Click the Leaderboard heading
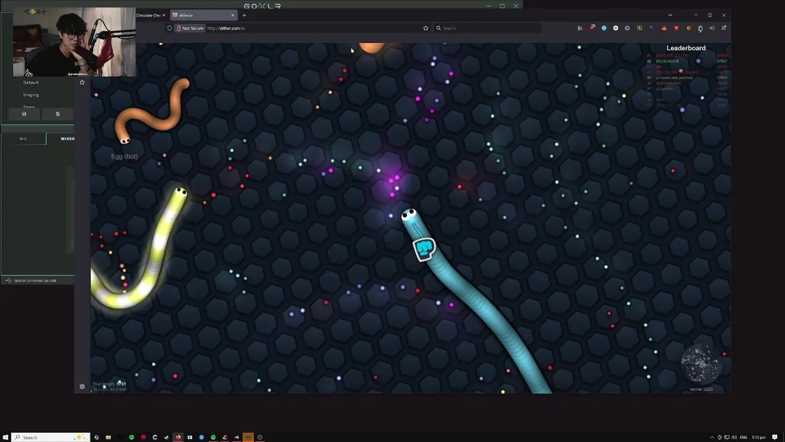 (686, 48)
